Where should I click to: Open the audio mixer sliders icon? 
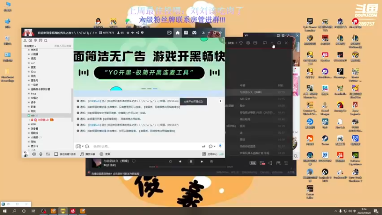tap(48, 154)
